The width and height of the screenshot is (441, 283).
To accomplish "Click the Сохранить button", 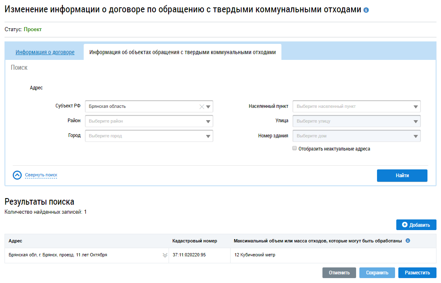I will click(x=377, y=273).
